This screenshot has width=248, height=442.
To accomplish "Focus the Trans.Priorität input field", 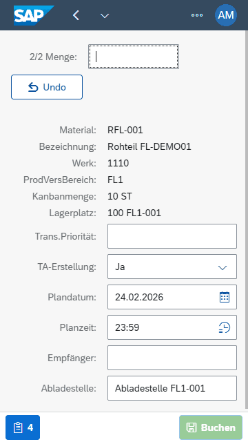I will tap(172, 236).
